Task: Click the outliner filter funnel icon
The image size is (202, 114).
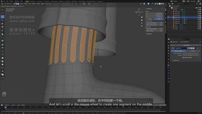Action: point(197,4)
